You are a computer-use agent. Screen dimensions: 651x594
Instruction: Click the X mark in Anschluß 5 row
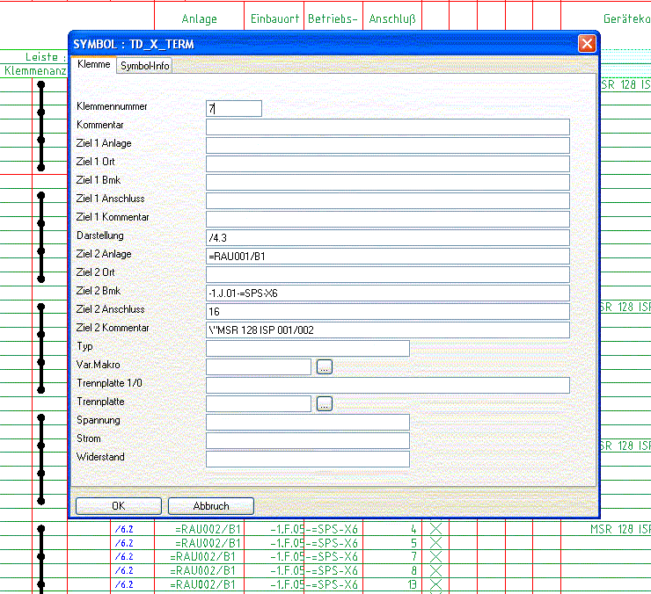click(435, 543)
